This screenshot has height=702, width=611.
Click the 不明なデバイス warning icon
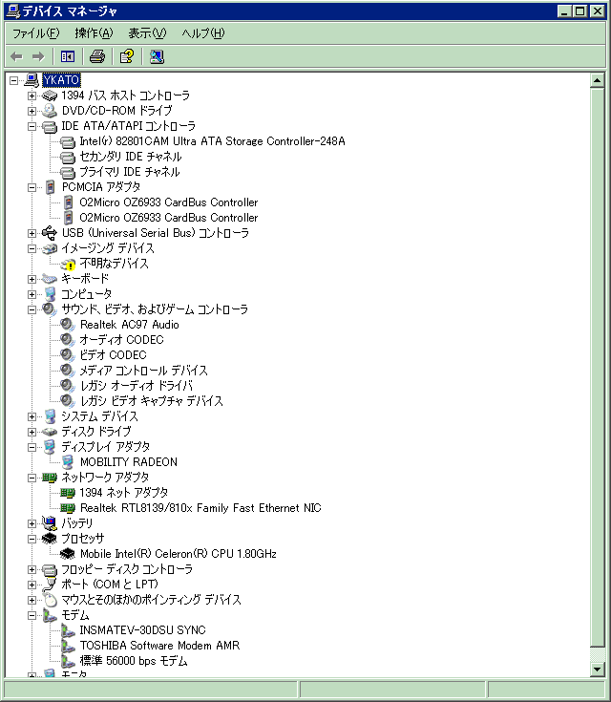68,264
